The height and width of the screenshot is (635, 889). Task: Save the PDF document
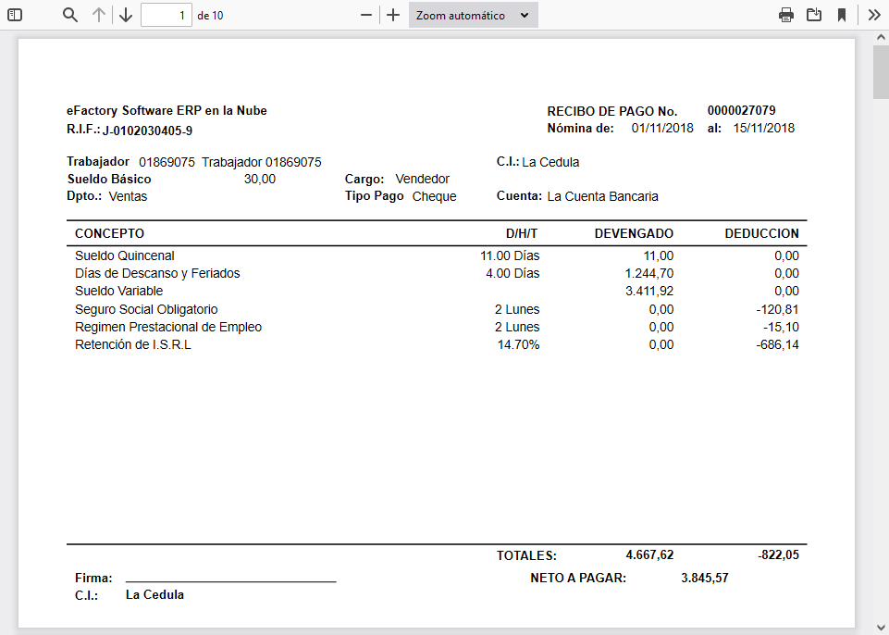[813, 15]
